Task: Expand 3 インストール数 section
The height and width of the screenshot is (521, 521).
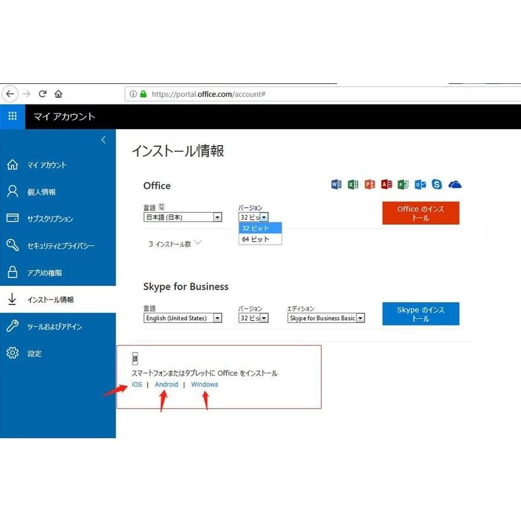Action: 175,244
